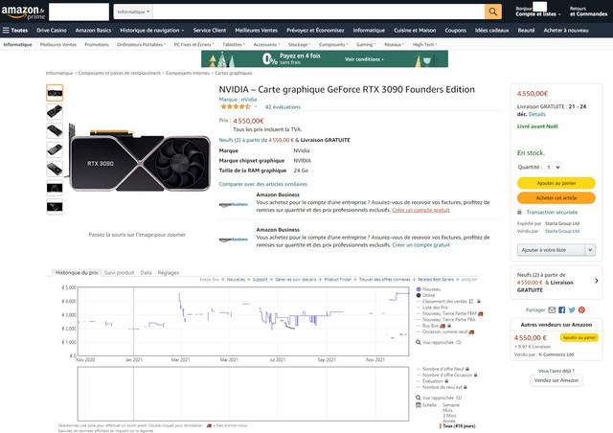Image resolution: width=613 pixels, height=433 pixels.
Task: Open chevron arrow in Neufs (2) offers box
Action: (x=596, y=281)
